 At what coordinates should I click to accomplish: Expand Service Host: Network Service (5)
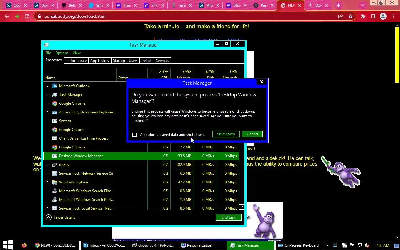point(47,173)
